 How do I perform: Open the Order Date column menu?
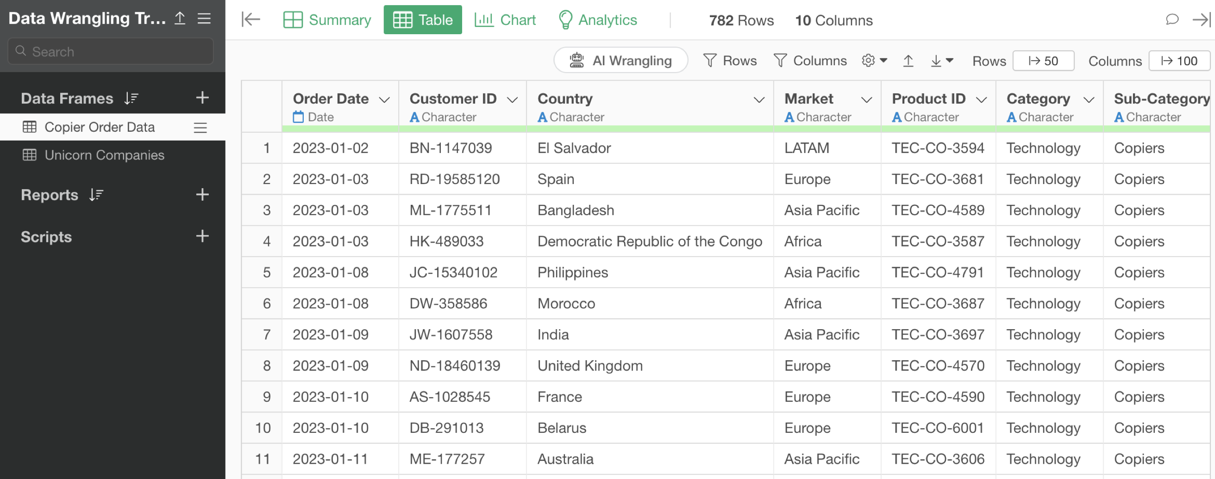(x=384, y=99)
